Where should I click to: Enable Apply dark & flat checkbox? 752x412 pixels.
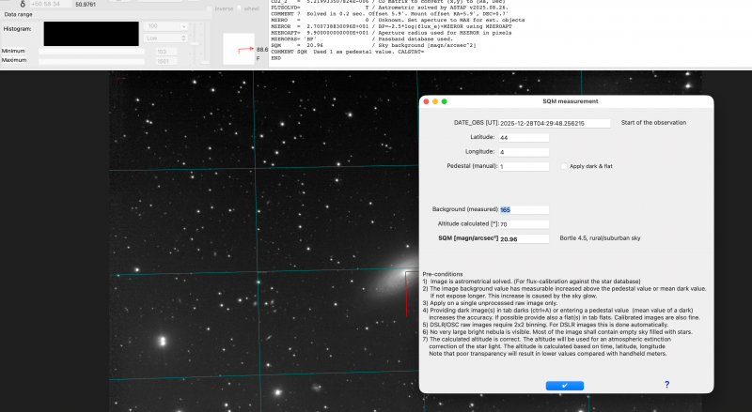click(x=564, y=166)
